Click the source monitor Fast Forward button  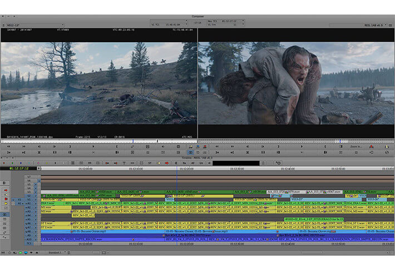point(24,147)
